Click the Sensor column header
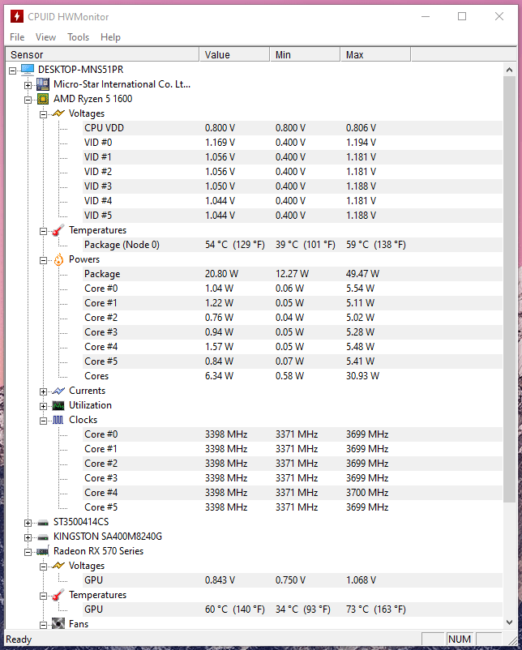The width and height of the screenshot is (522, 650). coord(102,55)
